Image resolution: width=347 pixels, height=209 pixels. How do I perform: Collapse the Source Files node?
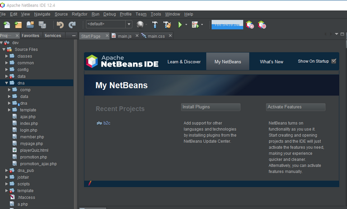(4, 49)
